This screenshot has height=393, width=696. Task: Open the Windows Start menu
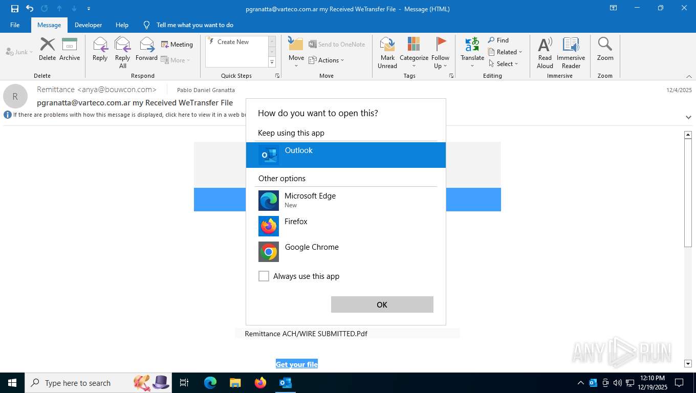pos(12,383)
